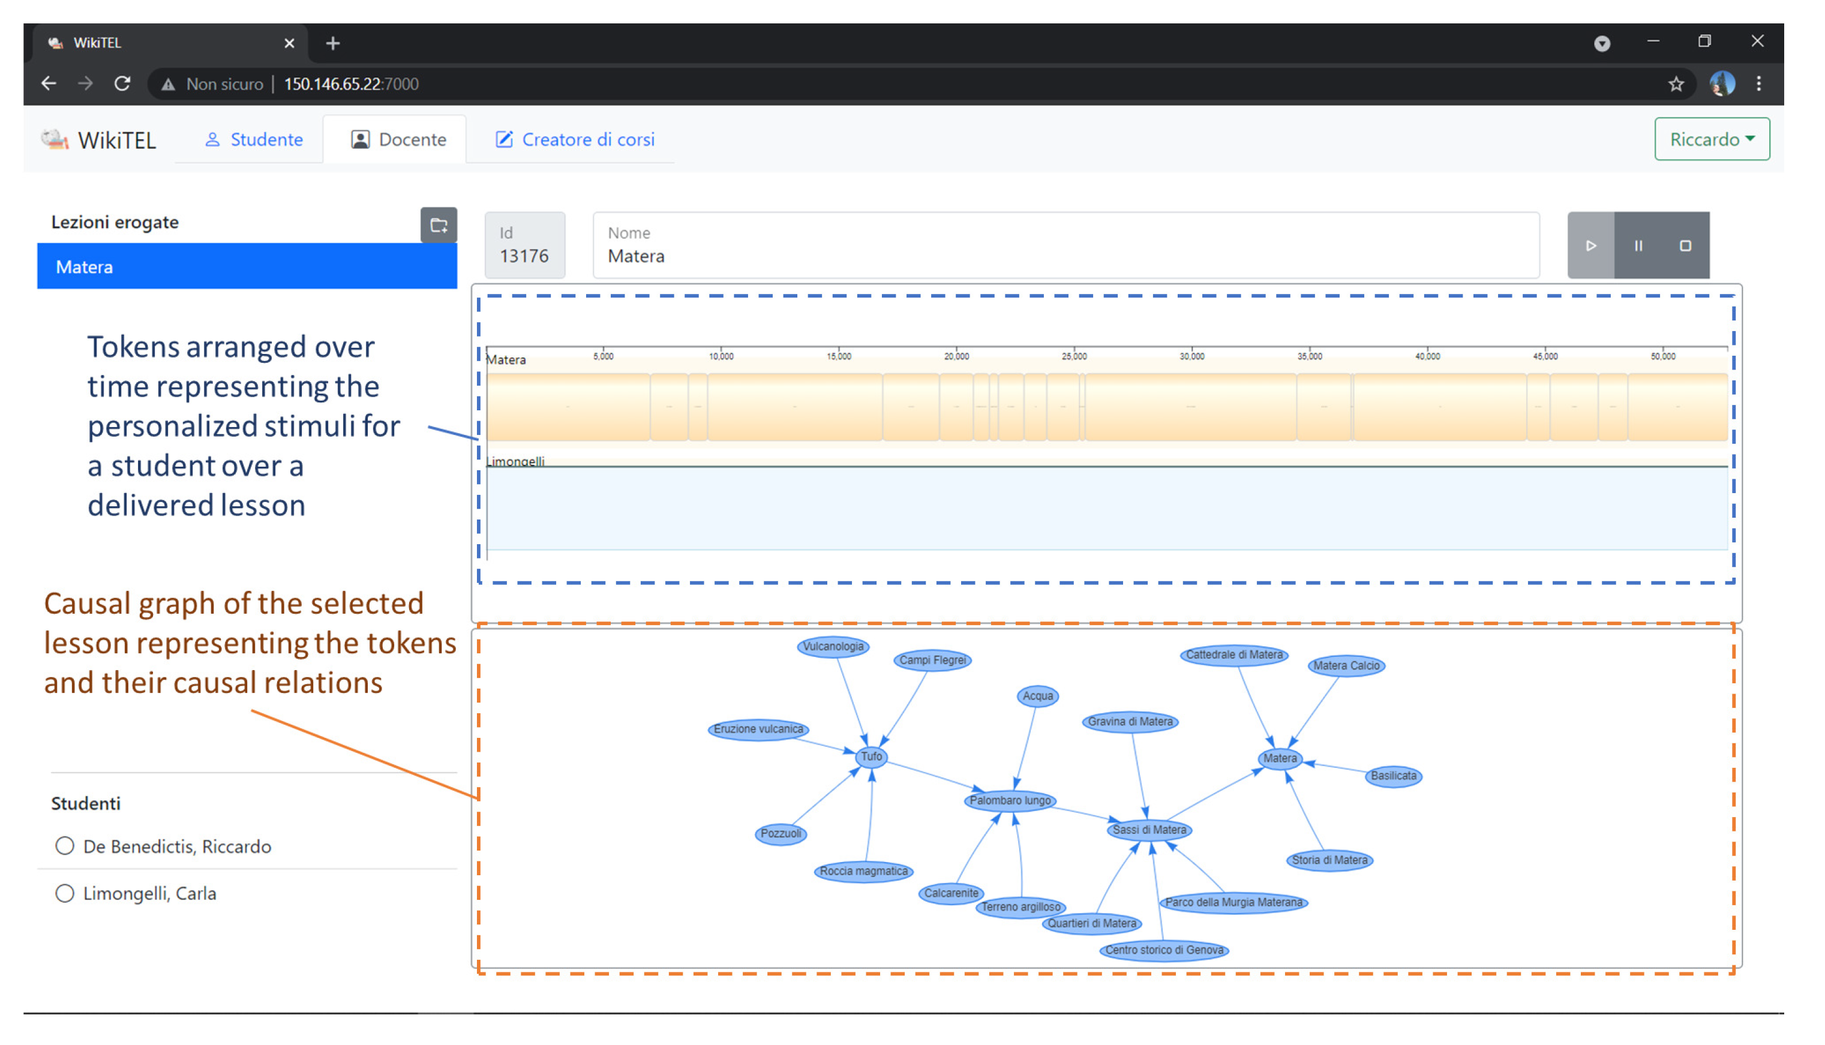Click the WikiTEL logo link
Viewport: 1825px width, 1045px height.
99,139
